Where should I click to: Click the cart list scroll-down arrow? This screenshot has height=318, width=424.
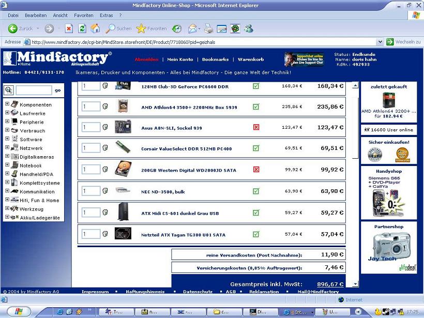point(355,284)
